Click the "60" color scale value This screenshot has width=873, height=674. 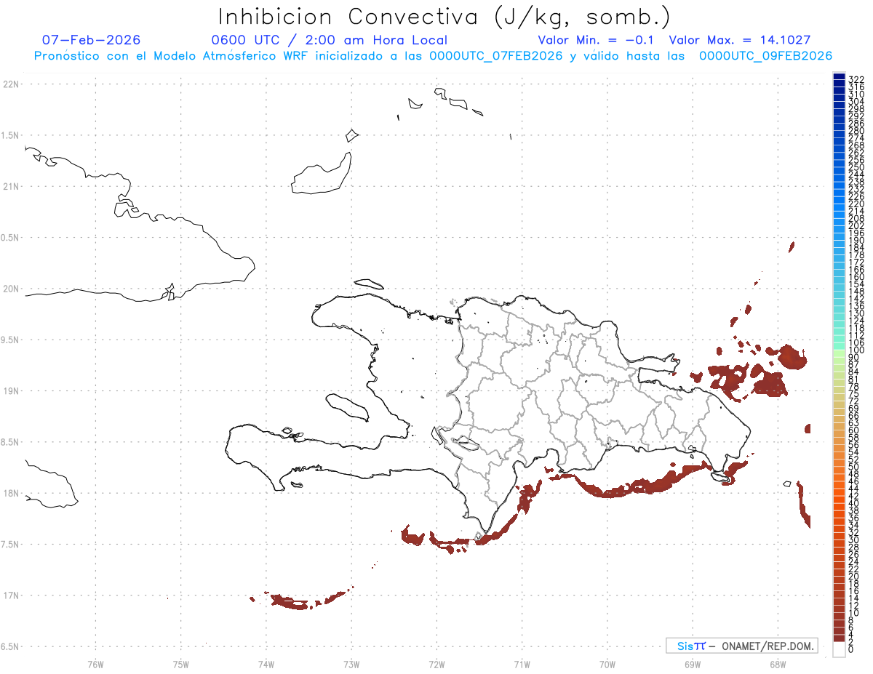(x=854, y=430)
